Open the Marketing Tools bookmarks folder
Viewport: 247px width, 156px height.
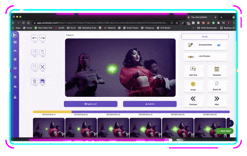(87, 28)
